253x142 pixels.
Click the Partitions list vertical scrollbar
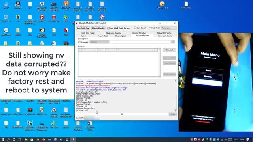[159, 62]
